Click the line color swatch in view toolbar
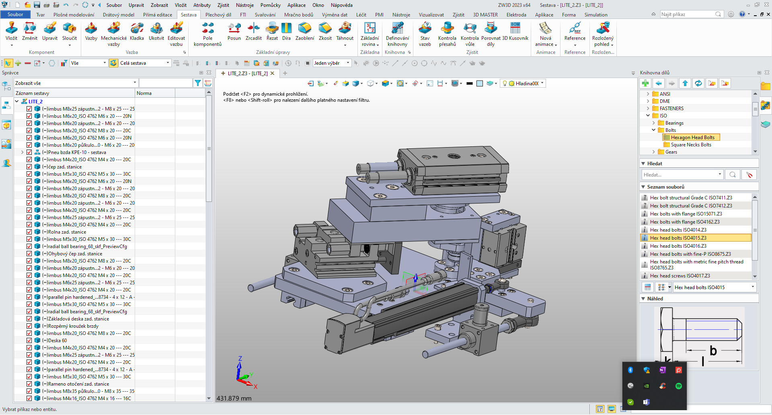Screen dimensions: 772x415 point(470,83)
